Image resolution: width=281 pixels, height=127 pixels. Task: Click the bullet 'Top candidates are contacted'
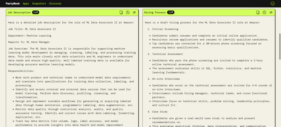tap(207, 46)
